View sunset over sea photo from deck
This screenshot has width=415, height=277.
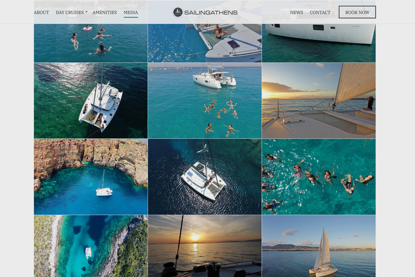point(205,246)
